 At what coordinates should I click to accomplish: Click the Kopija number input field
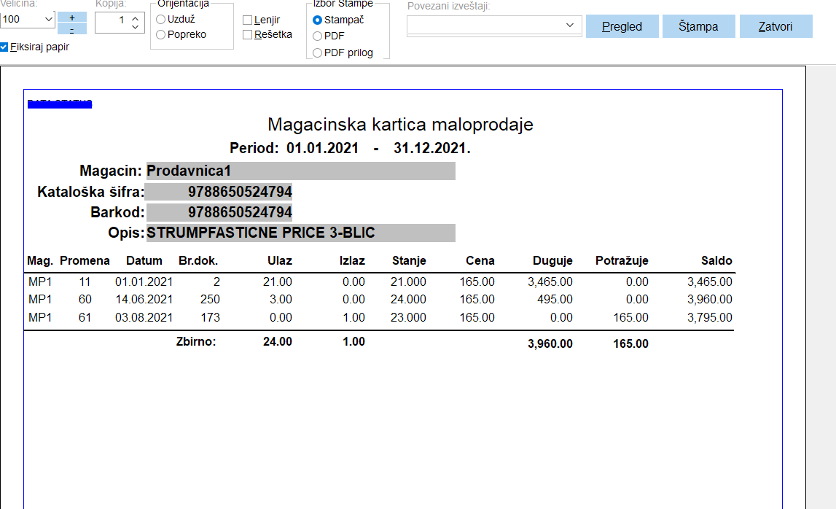coord(112,22)
